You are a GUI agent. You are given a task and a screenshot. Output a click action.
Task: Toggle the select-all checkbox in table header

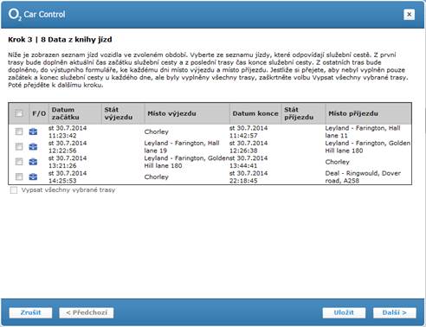click(19, 113)
